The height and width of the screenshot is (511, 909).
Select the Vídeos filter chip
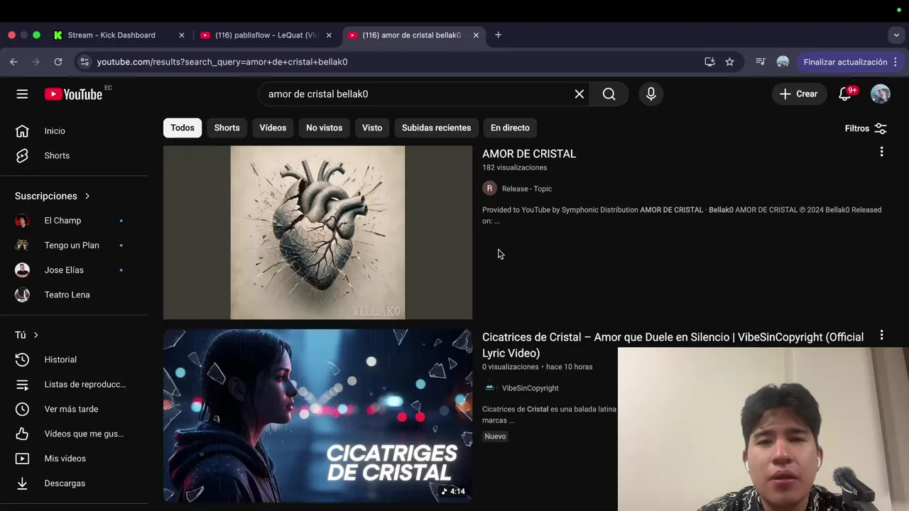pos(273,128)
